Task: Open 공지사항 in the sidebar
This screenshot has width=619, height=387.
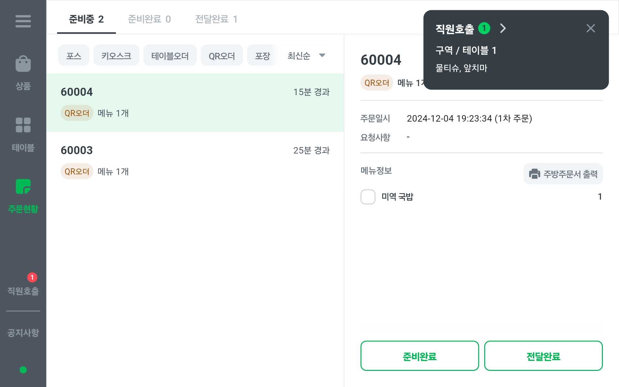Action: tap(23, 332)
